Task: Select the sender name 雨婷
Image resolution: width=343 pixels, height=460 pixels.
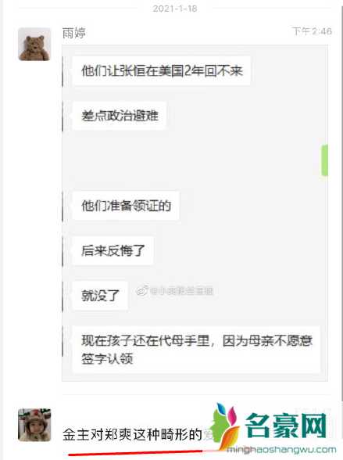Action: [x=73, y=33]
